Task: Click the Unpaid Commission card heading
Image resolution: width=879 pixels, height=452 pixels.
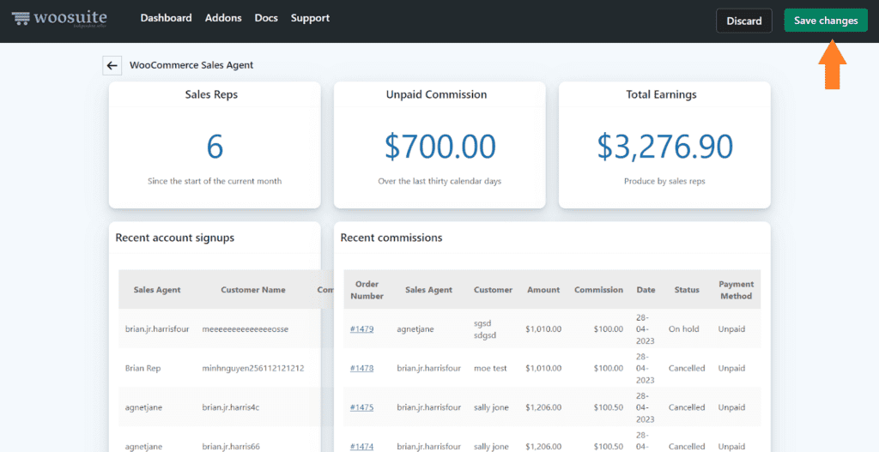Action: click(x=436, y=94)
